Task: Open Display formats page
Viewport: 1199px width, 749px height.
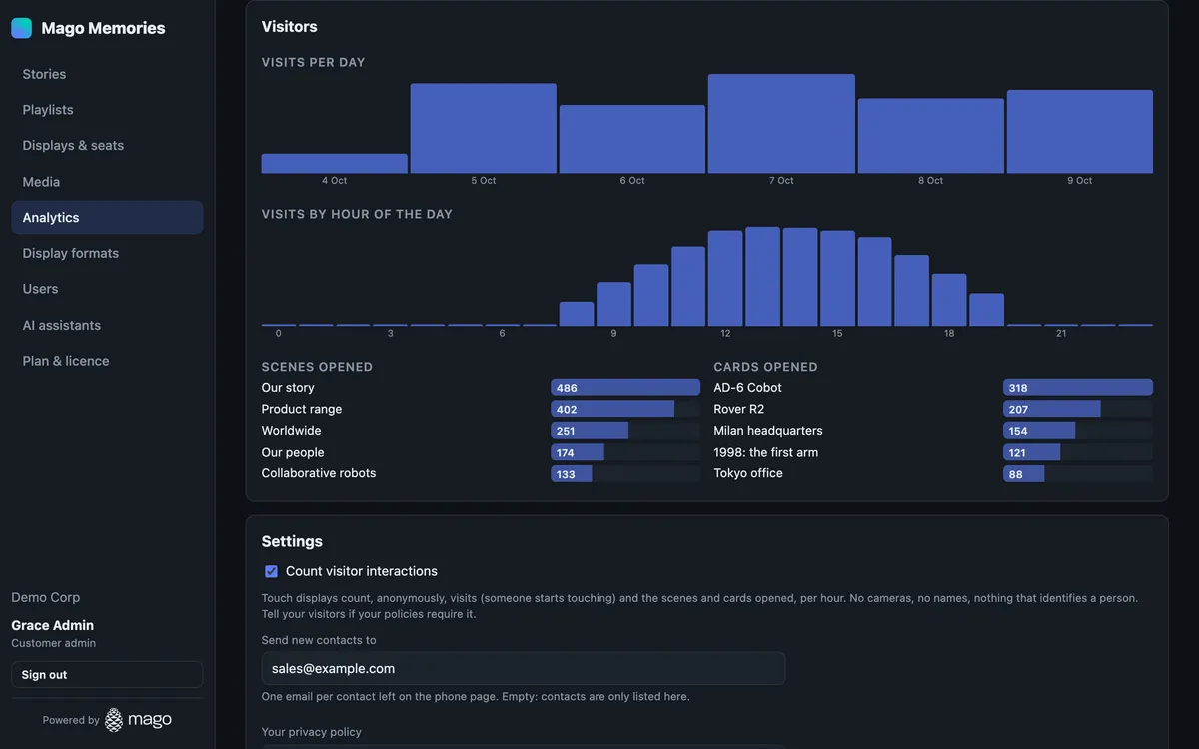Action: [107, 254]
